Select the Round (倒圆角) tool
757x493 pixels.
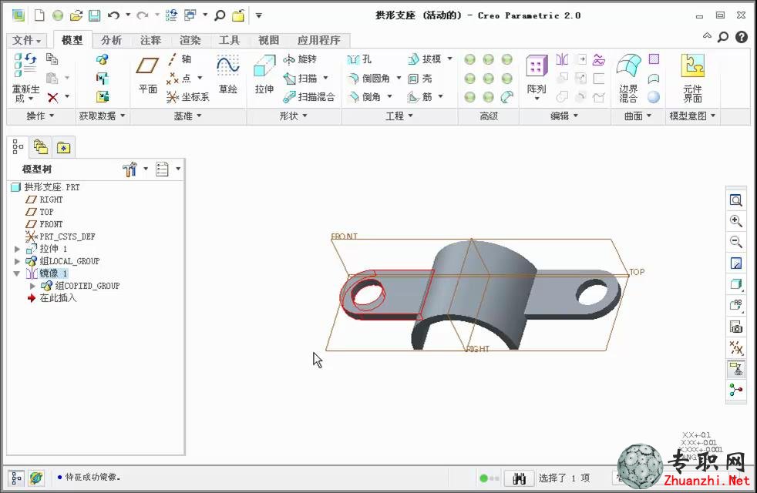coord(368,78)
